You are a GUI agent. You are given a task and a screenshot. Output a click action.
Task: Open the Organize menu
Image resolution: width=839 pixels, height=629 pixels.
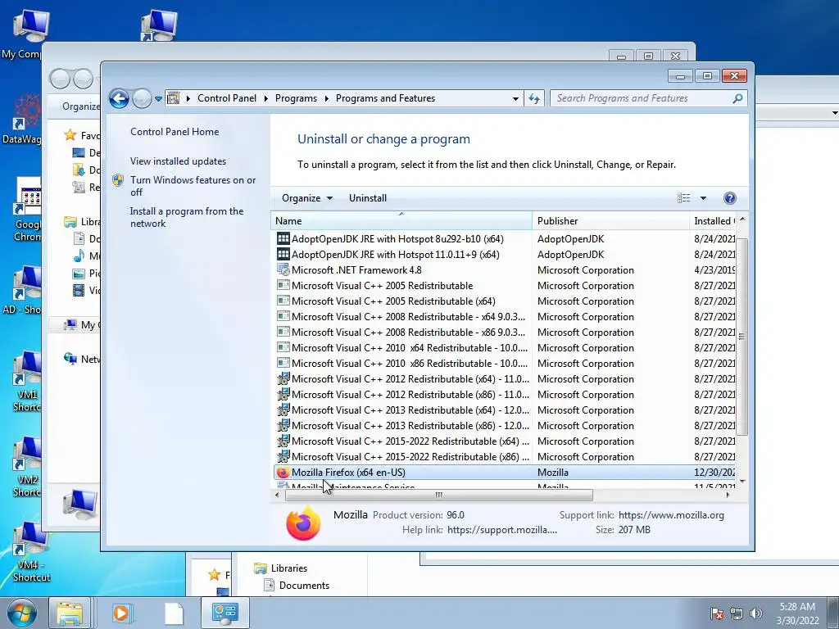click(x=307, y=198)
